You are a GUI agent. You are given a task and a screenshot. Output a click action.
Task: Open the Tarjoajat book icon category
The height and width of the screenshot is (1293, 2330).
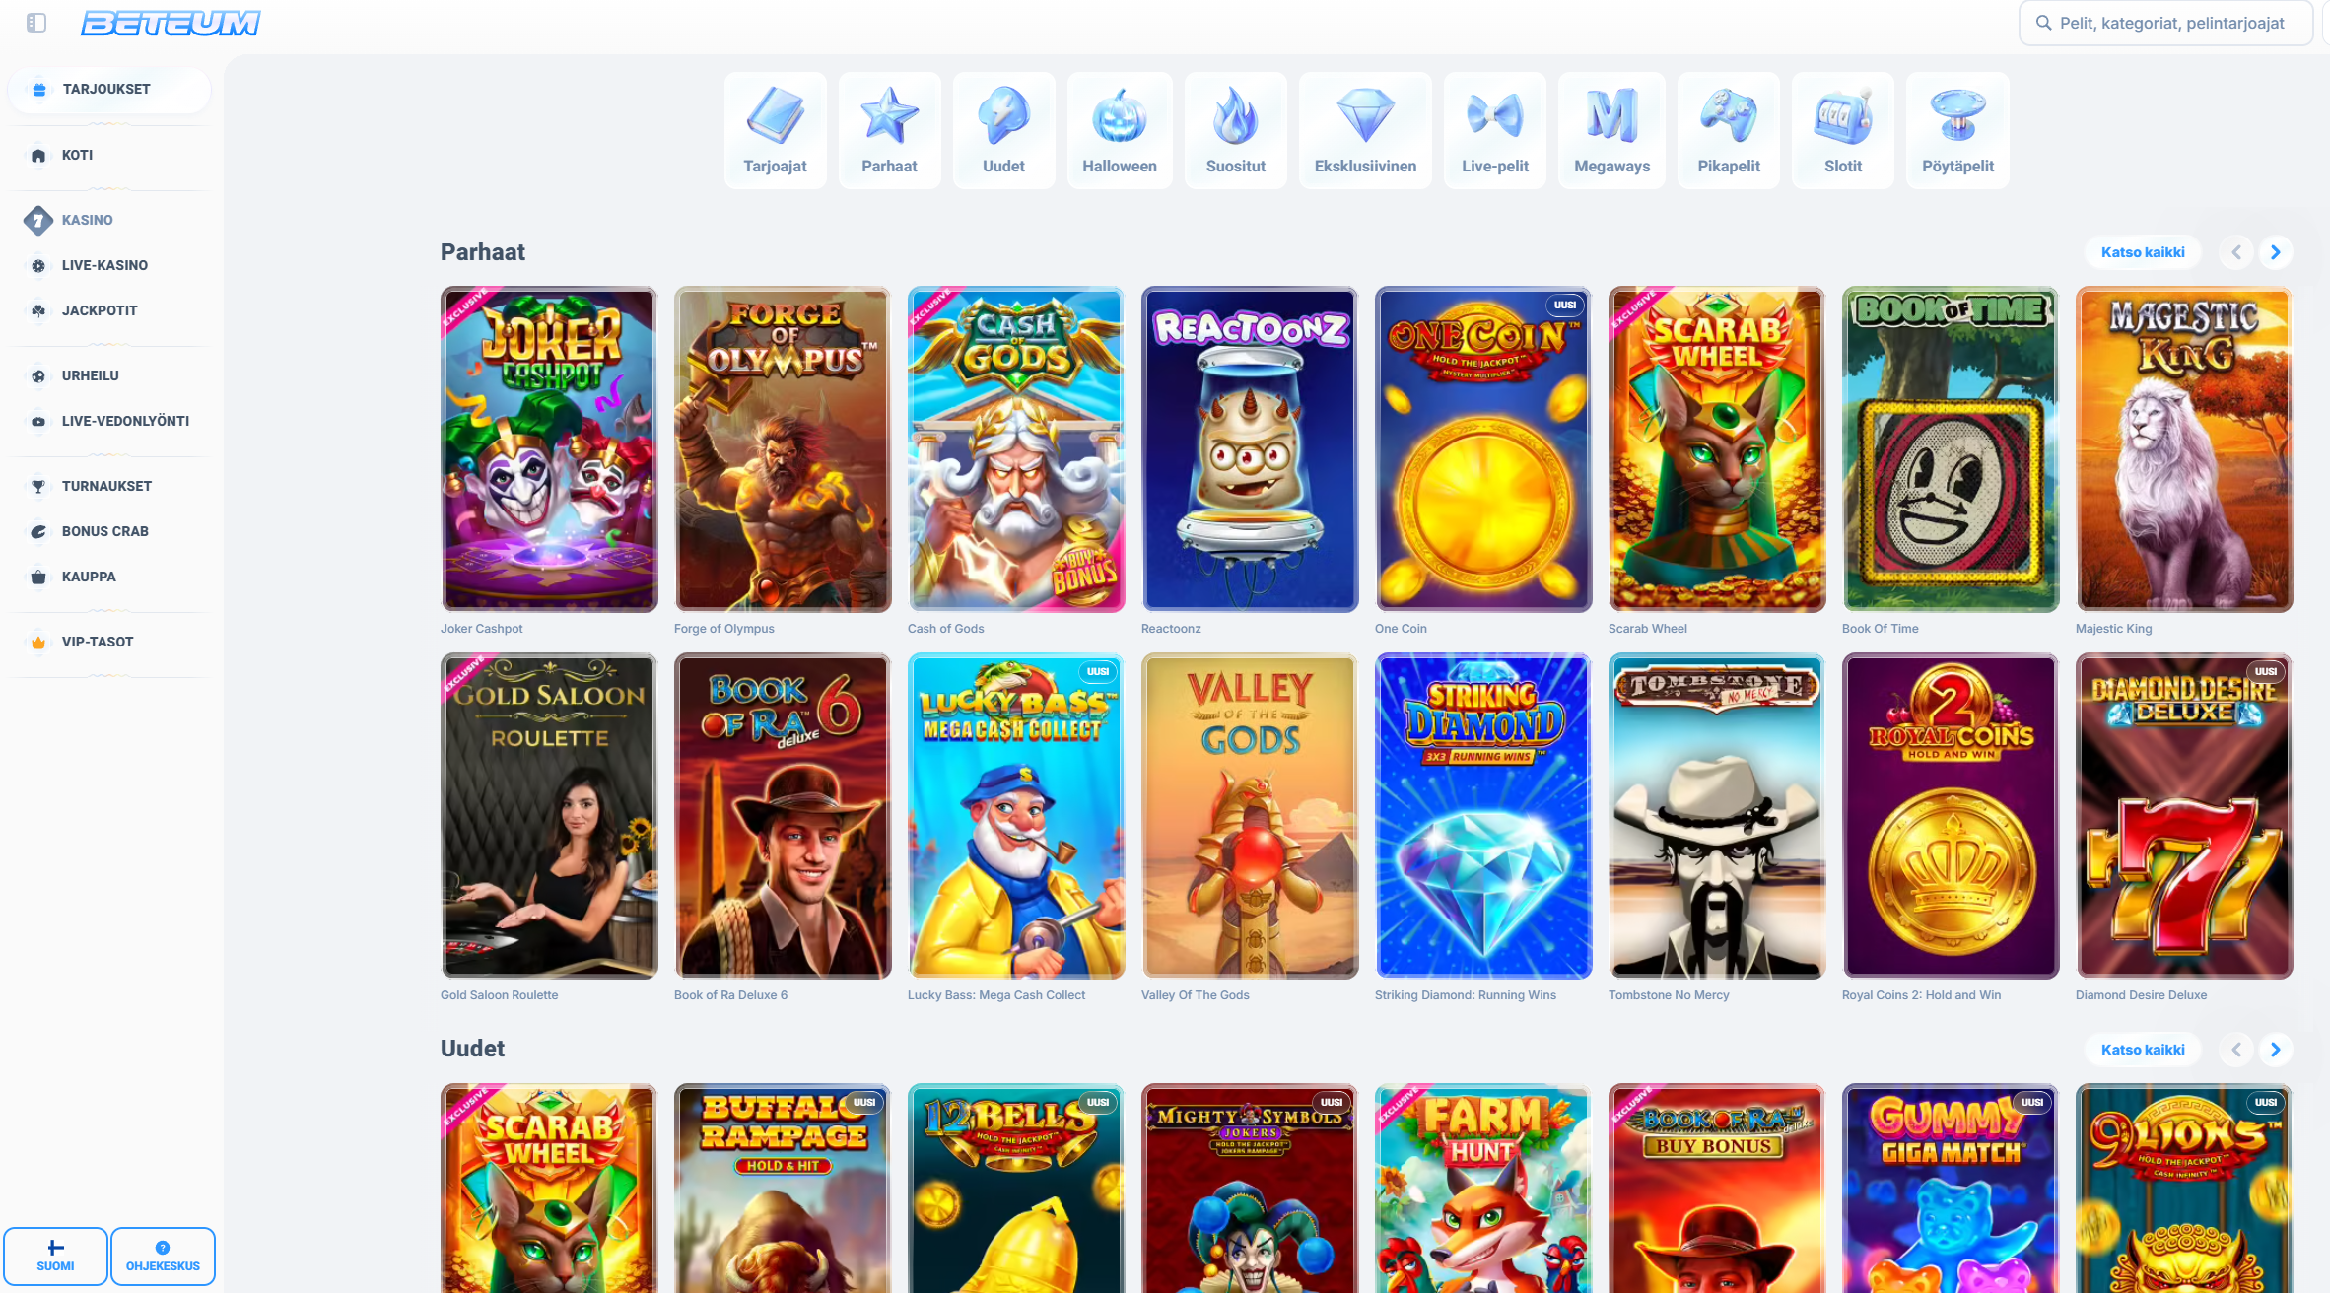point(775,130)
